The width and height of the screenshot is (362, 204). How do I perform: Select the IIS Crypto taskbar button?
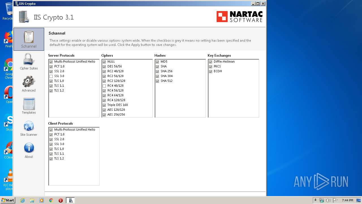pyautogui.click(x=70, y=200)
